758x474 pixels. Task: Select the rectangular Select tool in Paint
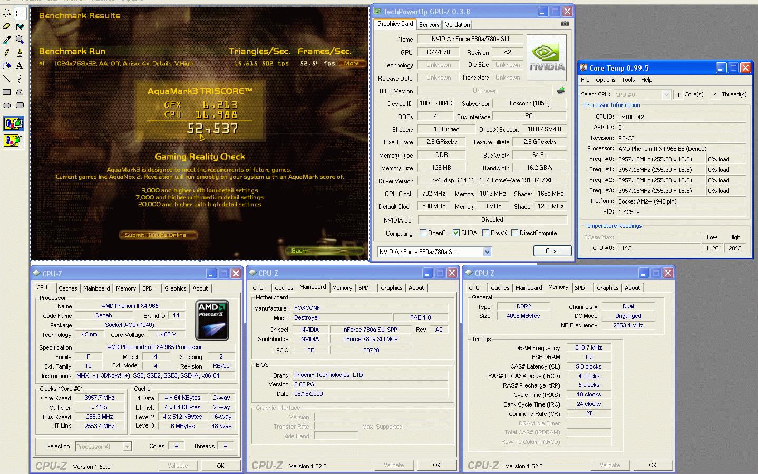click(20, 13)
